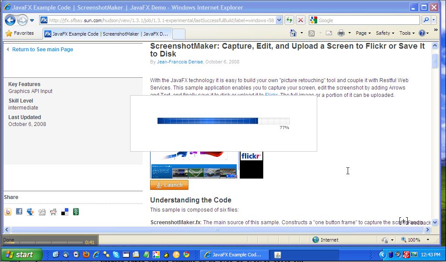
Task: Click the Refresh page icon
Action: 289,20
